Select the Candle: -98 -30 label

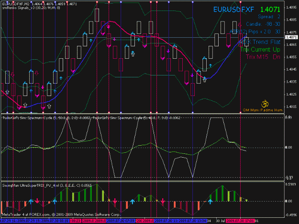coord(263,24)
